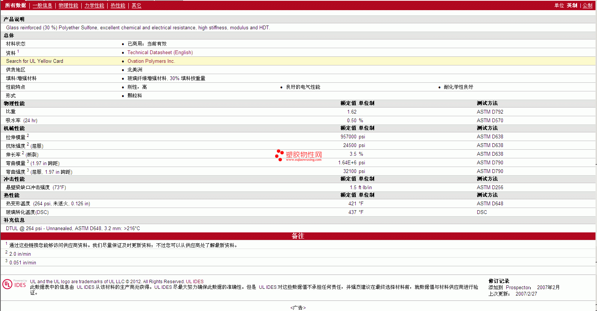Click the 热变形温度 value 421
Image resolution: width=597 pixels, height=311 pixels.
click(x=352, y=204)
